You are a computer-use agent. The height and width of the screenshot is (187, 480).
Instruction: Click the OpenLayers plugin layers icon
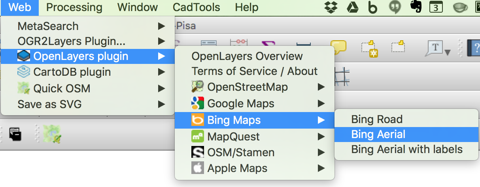pyautogui.click(x=24, y=56)
